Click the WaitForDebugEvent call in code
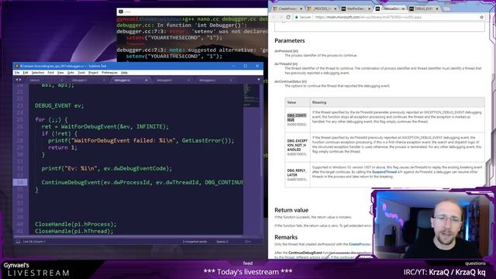Screen dimensions: 496x279 [115, 126]
